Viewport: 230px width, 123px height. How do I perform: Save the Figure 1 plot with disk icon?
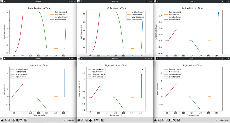point(25,120)
